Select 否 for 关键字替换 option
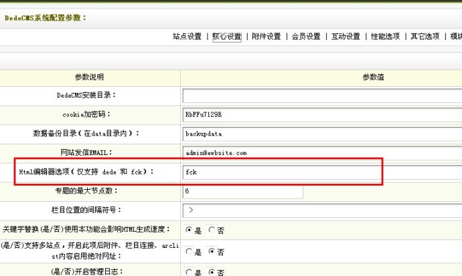The image size is (462, 276). (211, 230)
